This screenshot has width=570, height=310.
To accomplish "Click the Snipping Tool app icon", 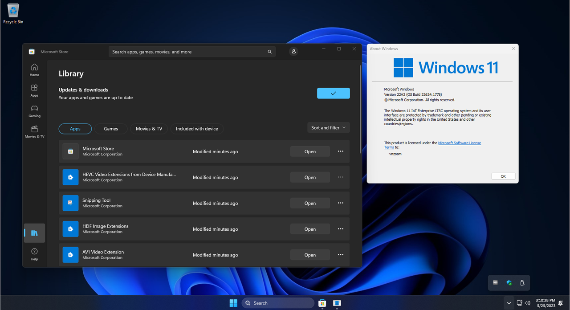I will coord(70,203).
